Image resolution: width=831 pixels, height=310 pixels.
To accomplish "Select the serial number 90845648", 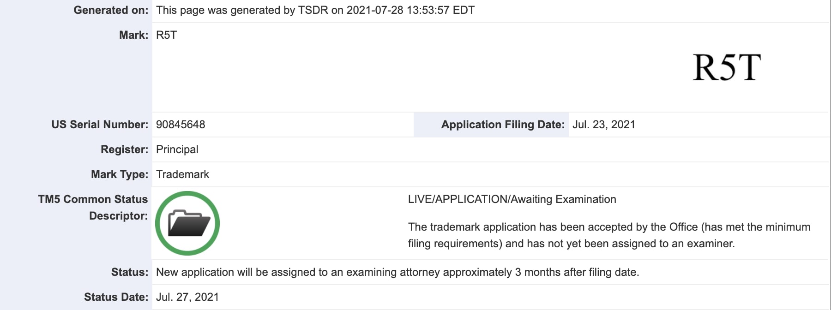I will 181,125.
